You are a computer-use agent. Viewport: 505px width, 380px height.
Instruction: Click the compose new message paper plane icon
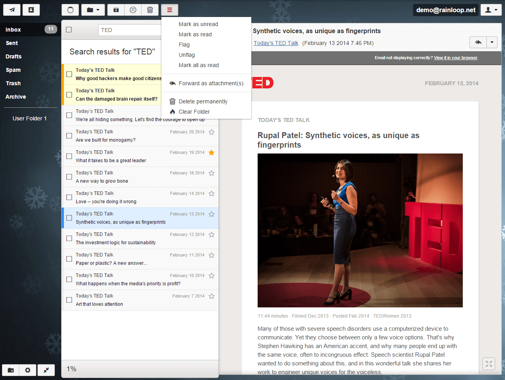[12, 10]
